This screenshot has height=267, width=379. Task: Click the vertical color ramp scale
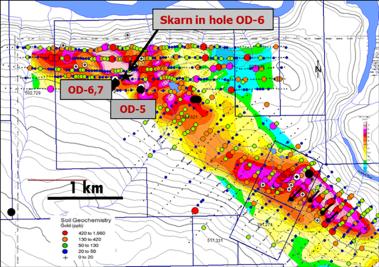click(x=366, y=145)
